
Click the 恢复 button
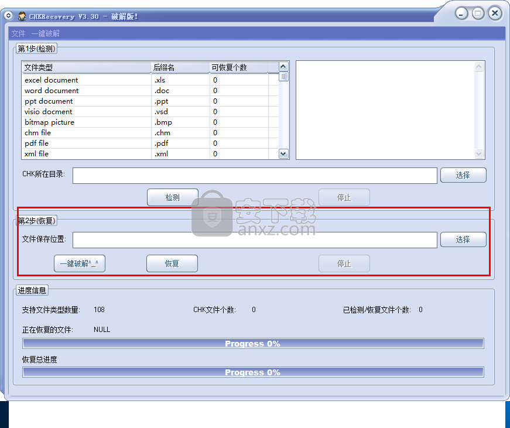[172, 263]
